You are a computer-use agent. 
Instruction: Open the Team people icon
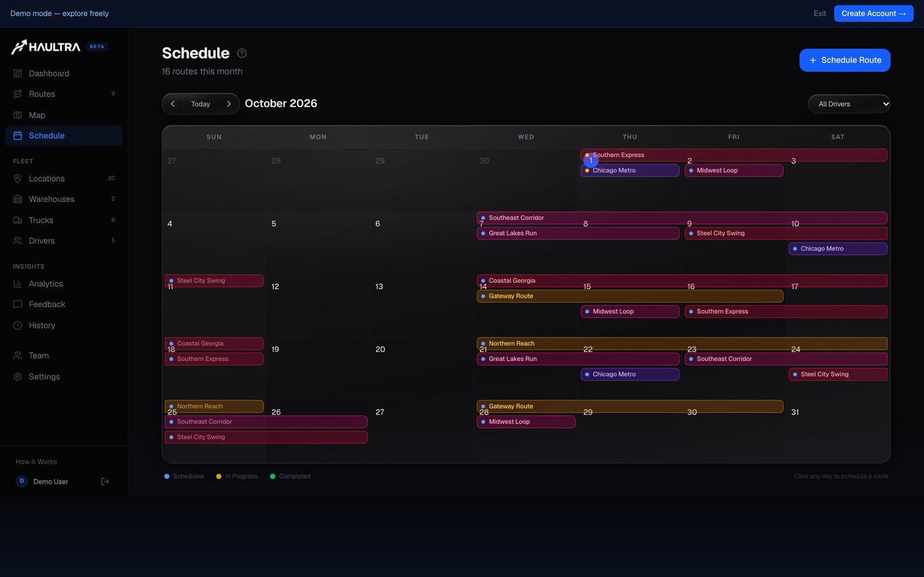[x=18, y=355]
